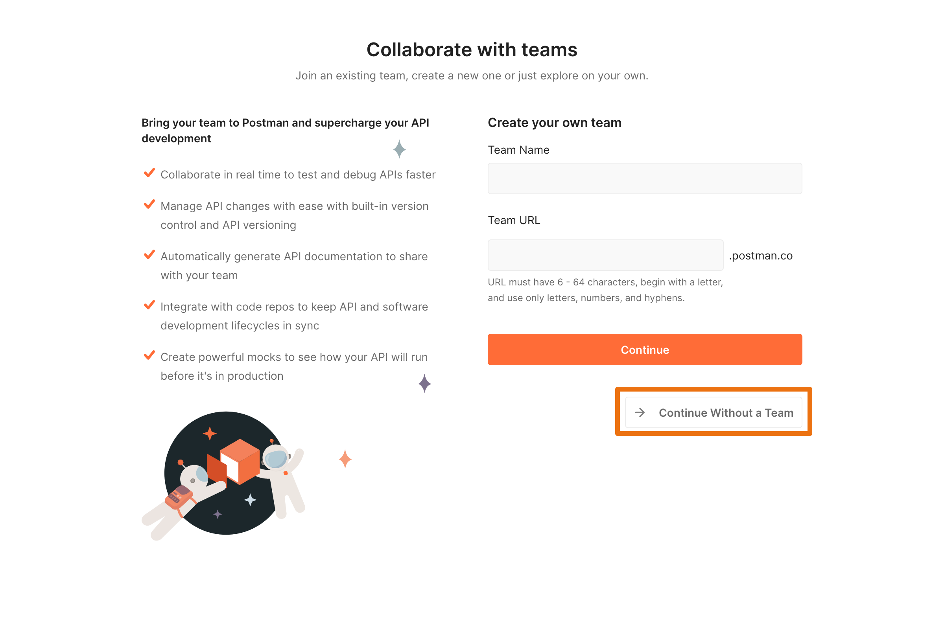
Task: Click the checkmark beside Create powerful mocks
Action: (149, 355)
